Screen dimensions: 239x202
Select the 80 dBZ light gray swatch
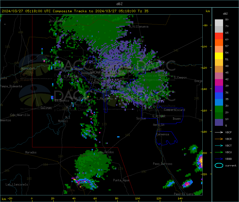pyautogui.click(x=219, y=23)
